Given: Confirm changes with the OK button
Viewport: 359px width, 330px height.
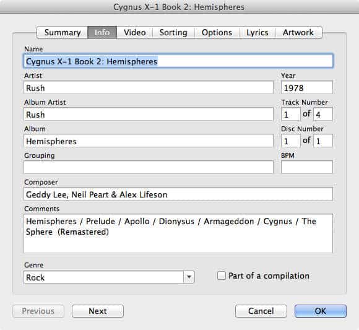Looking at the screenshot, I should pos(321,311).
